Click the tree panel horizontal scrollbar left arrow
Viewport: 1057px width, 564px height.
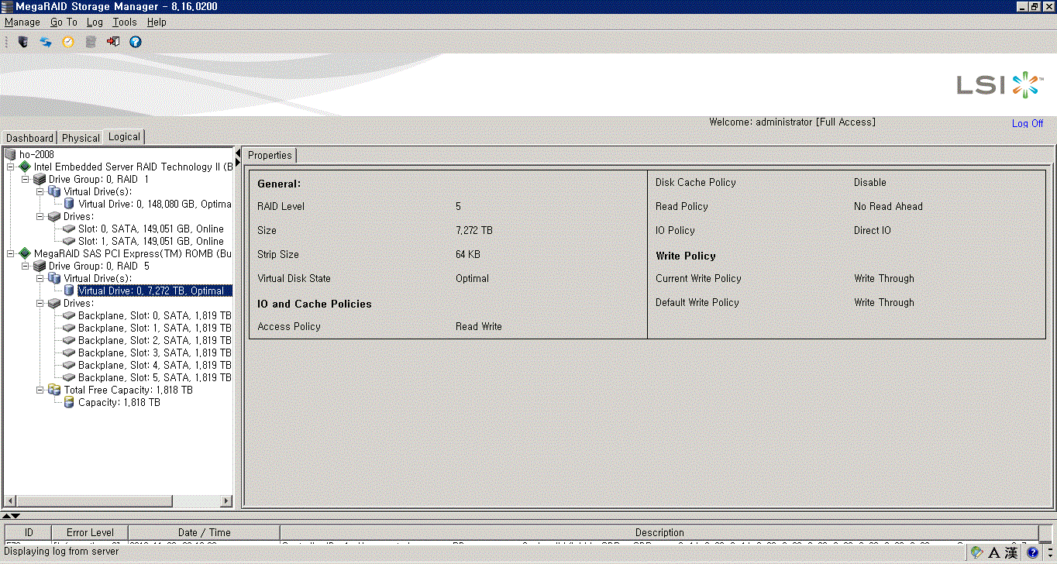point(9,501)
